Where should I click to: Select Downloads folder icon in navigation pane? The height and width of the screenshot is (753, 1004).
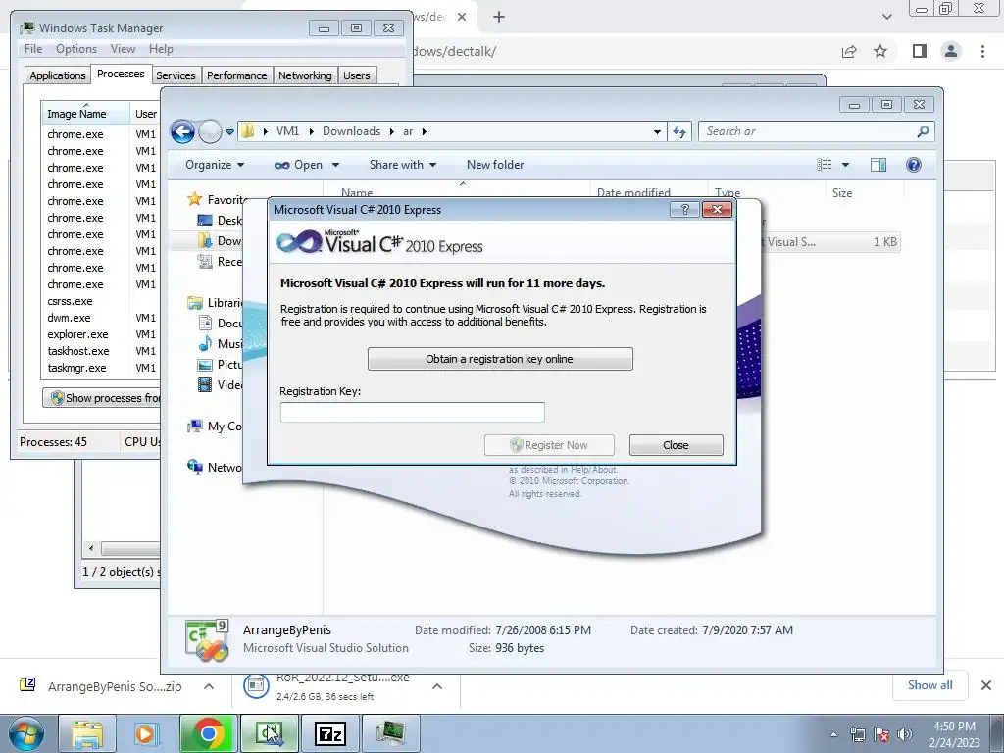click(205, 241)
